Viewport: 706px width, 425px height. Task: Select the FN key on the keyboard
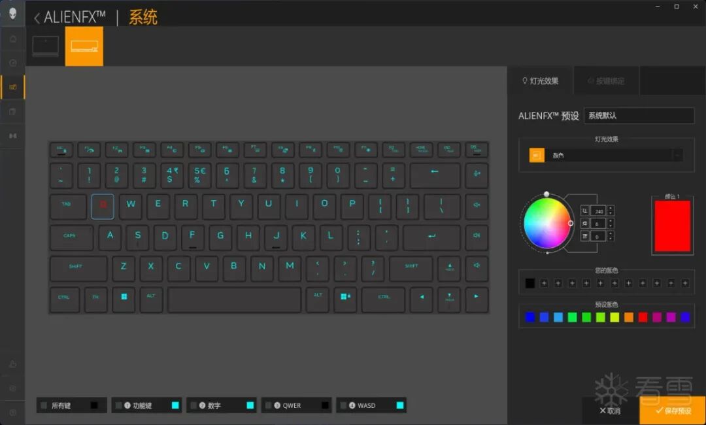click(95, 300)
